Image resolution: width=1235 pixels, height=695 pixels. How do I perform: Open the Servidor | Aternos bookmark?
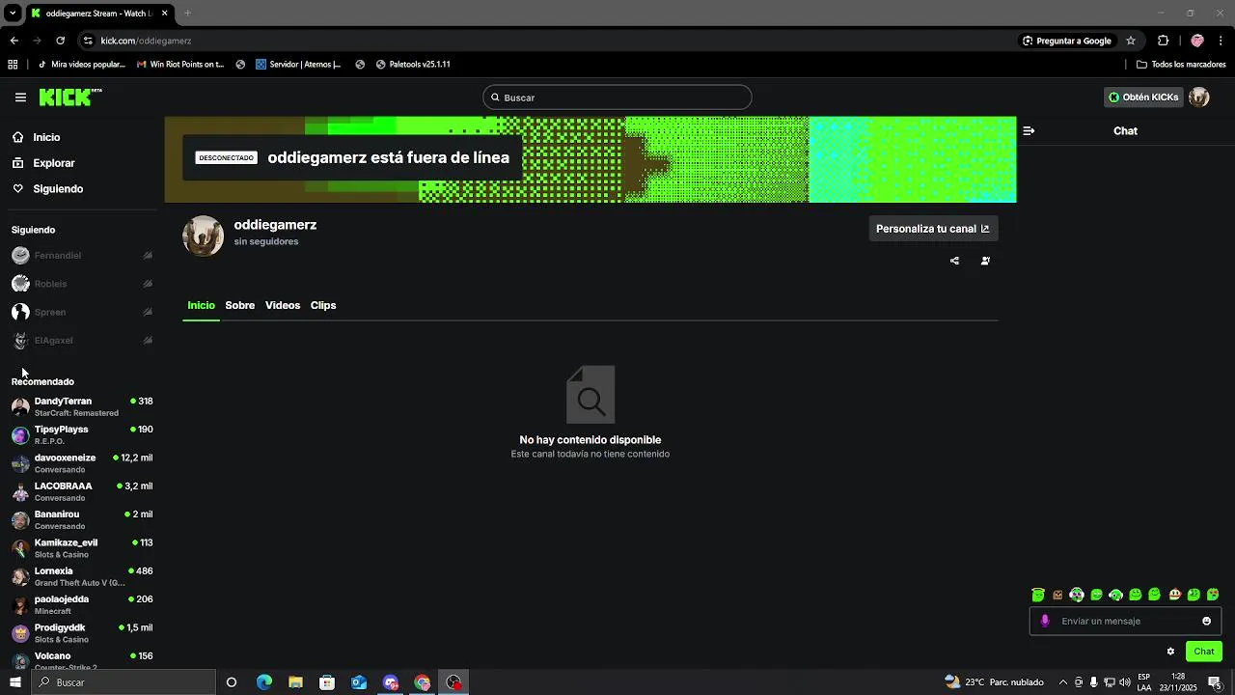298,65
